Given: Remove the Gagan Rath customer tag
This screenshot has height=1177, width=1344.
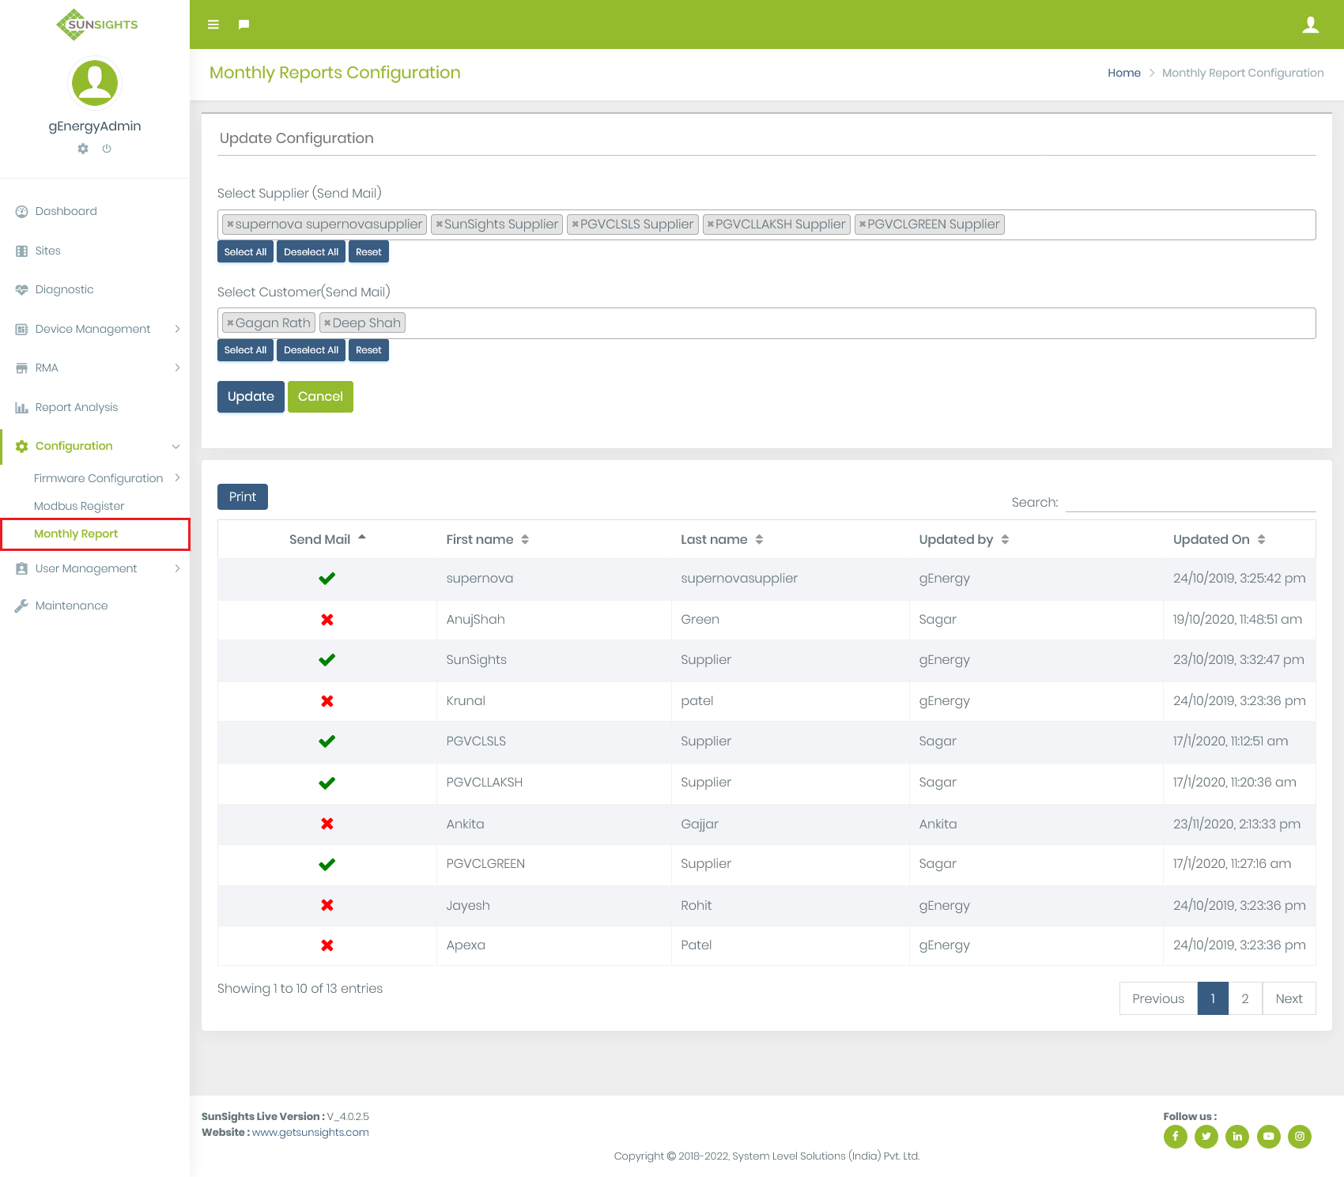Looking at the screenshot, I should pyautogui.click(x=231, y=323).
